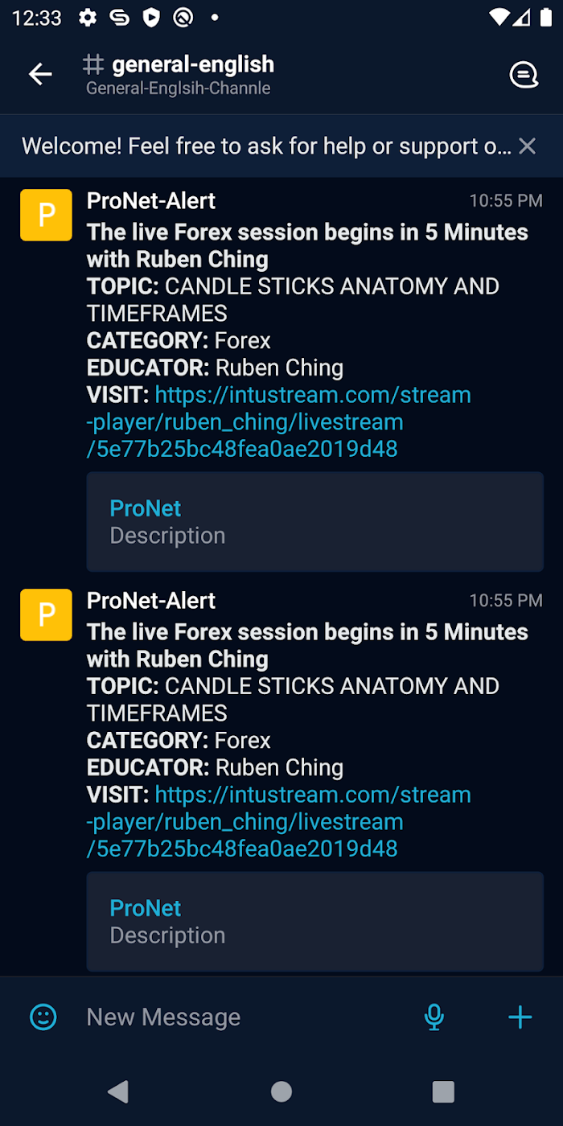Viewport: 563px width, 1126px height.
Task: Open the first ProNet preview card
Action: [x=314, y=521]
